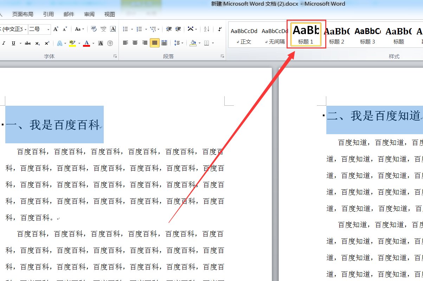The width and height of the screenshot is (423, 281).
Task: Open the 审阅 ribbon tab
Action: 89,14
